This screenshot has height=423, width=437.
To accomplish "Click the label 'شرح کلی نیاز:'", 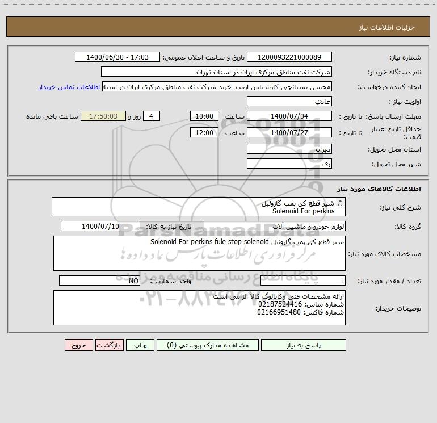I will pos(400,207).
